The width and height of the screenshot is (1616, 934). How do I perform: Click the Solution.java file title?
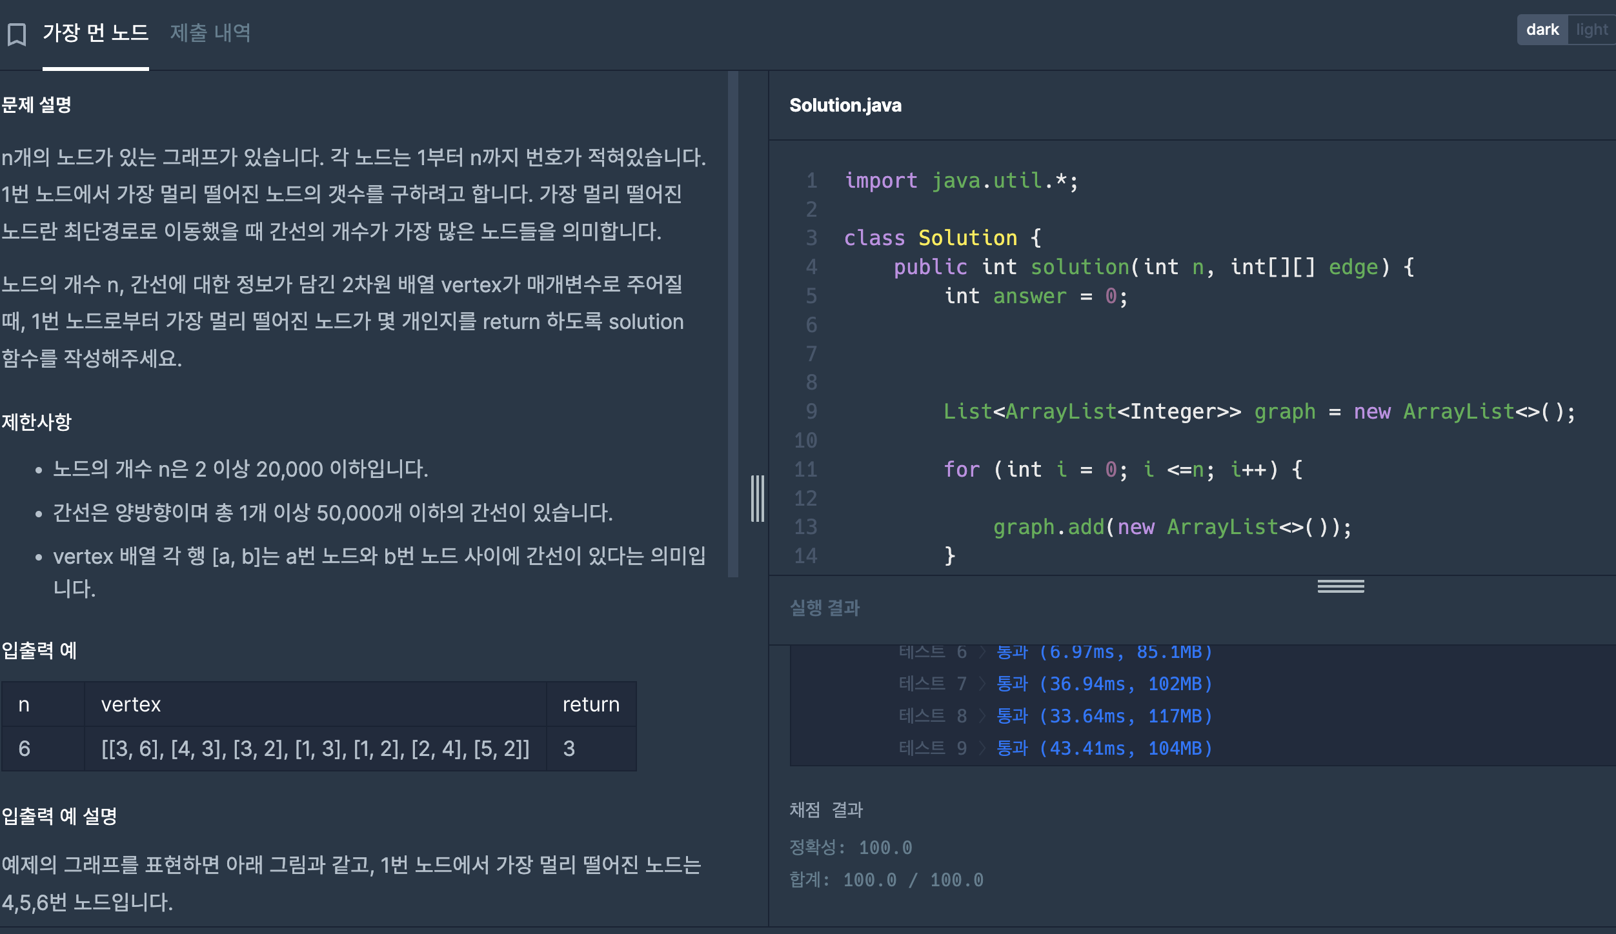click(x=845, y=105)
